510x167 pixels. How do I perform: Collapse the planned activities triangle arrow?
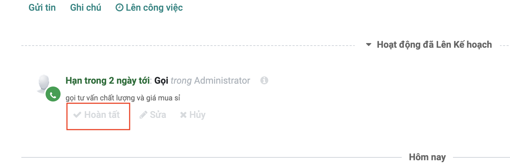tap(369, 45)
